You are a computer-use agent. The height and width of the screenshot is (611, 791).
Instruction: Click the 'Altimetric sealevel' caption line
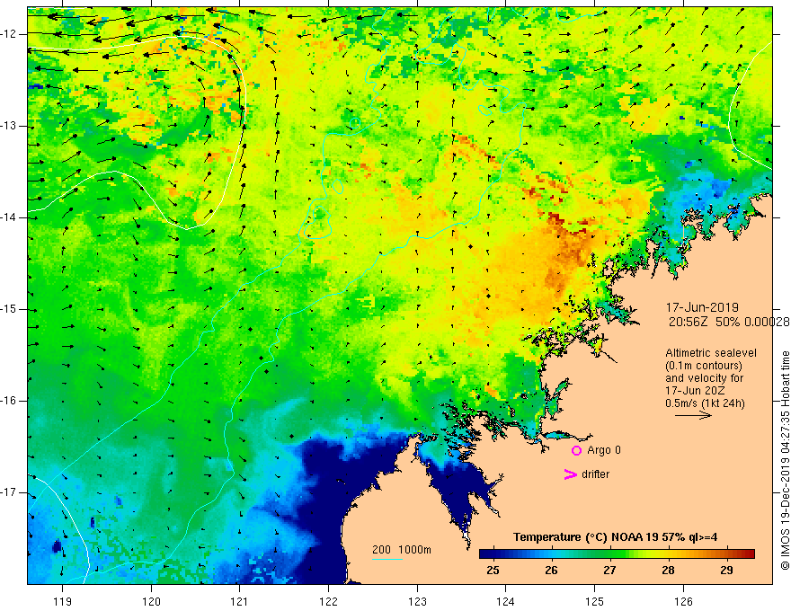711,353
